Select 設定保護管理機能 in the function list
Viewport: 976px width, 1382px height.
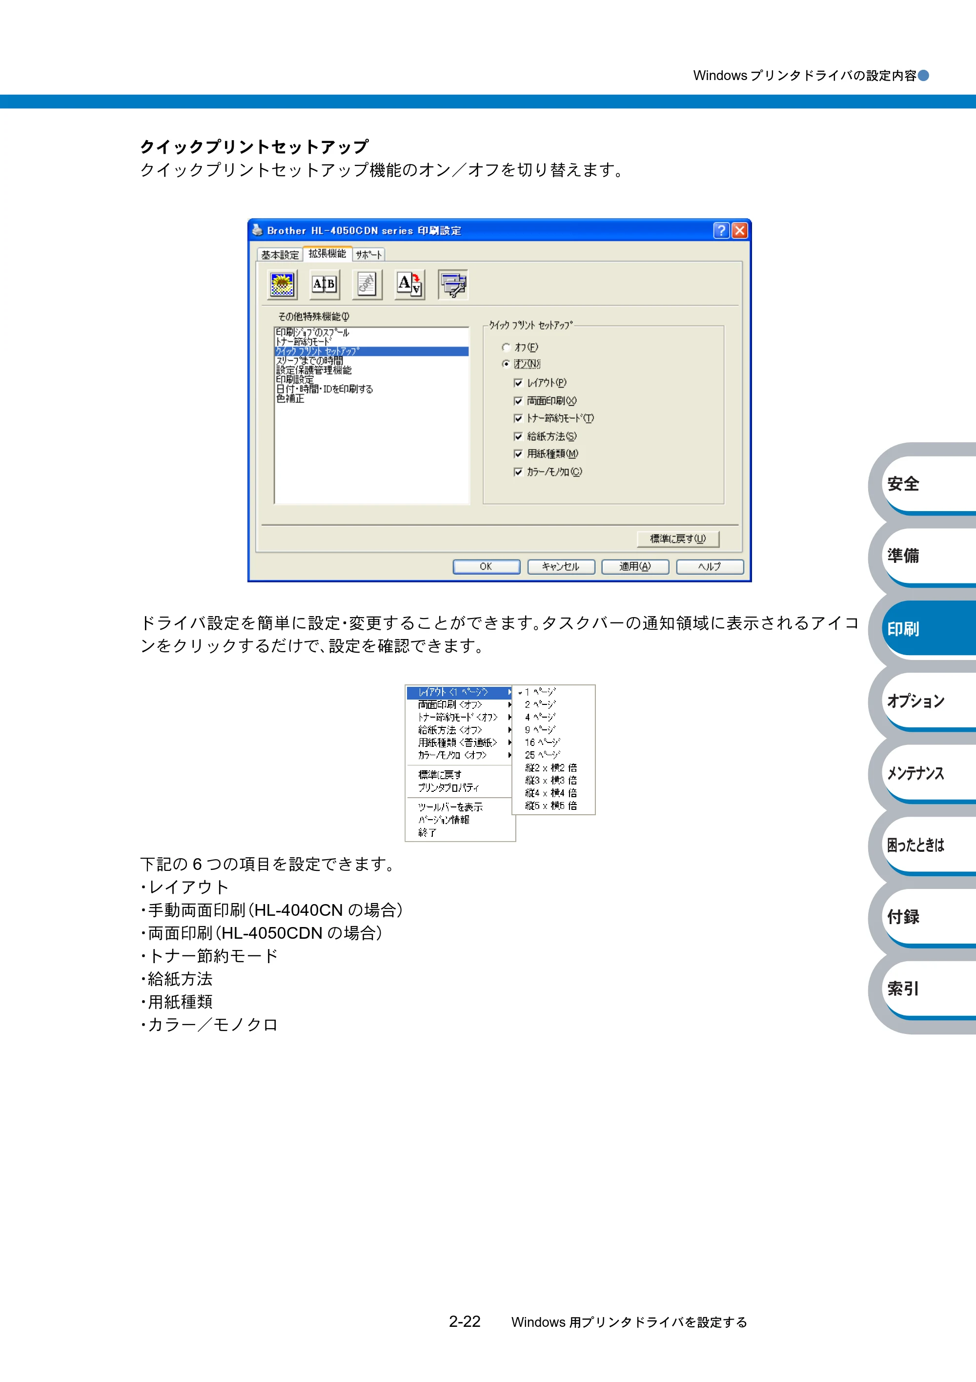372,370
